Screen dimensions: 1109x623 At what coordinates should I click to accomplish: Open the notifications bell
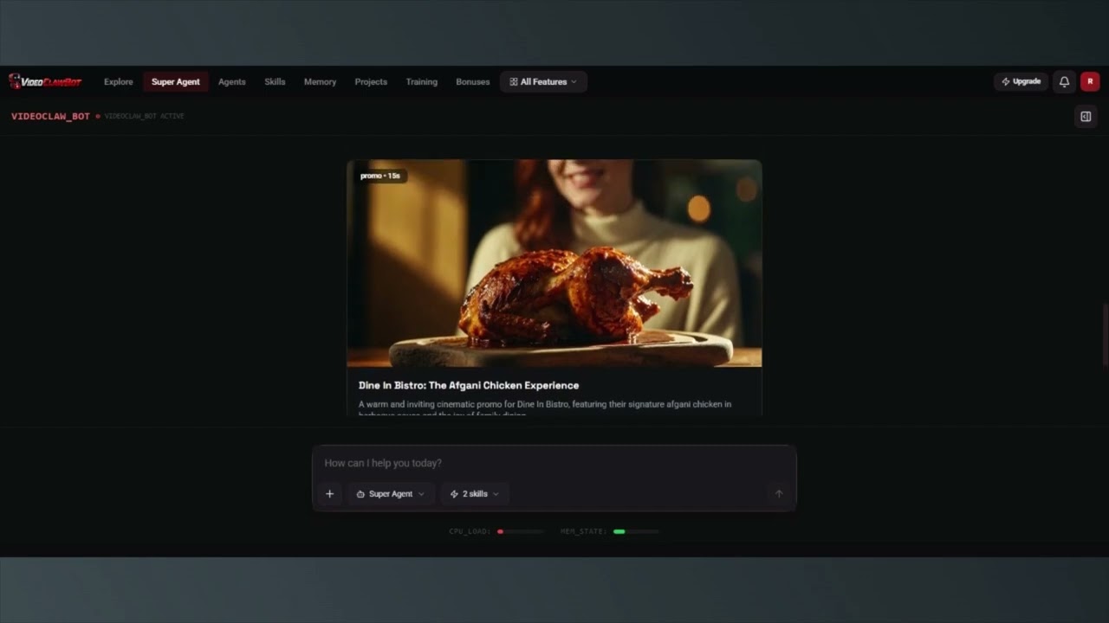click(1064, 81)
